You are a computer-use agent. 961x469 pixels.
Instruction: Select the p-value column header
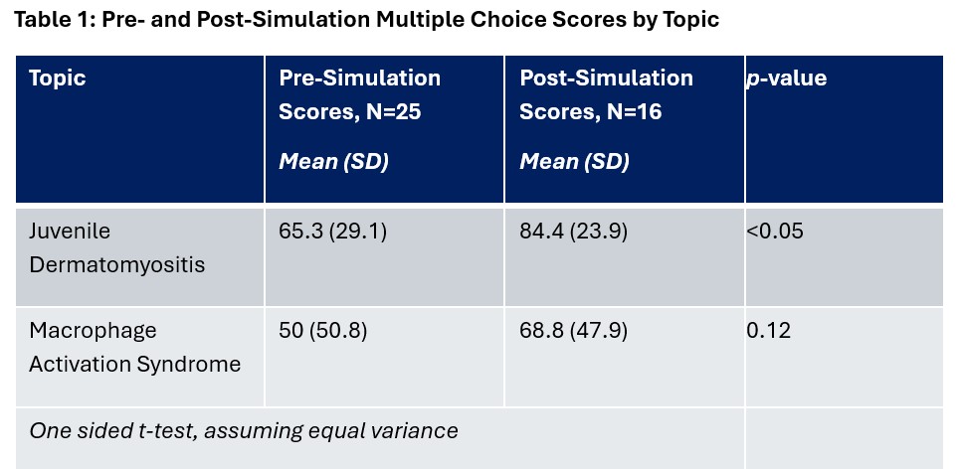786,78
